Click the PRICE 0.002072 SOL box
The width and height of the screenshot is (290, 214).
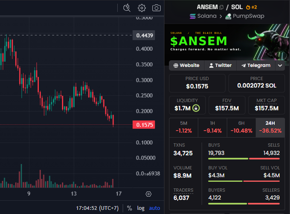257,83
